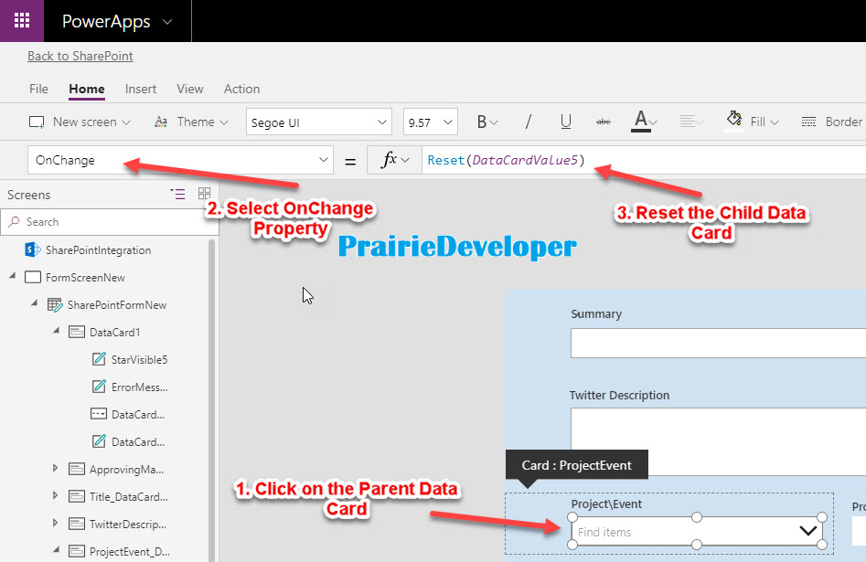The image size is (866, 562).
Task: Expand the TwitterDescrip... node
Action: click(55, 523)
